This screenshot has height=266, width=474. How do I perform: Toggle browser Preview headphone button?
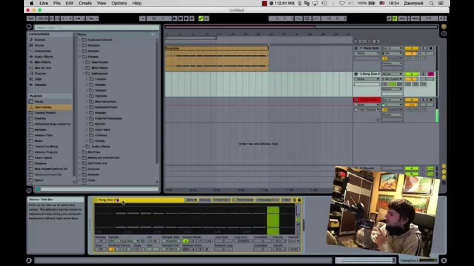(38, 189)
